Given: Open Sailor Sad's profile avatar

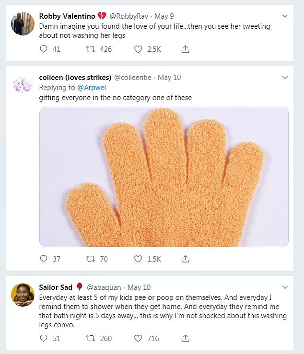Looking at the screenshot, I should (23, 295).
